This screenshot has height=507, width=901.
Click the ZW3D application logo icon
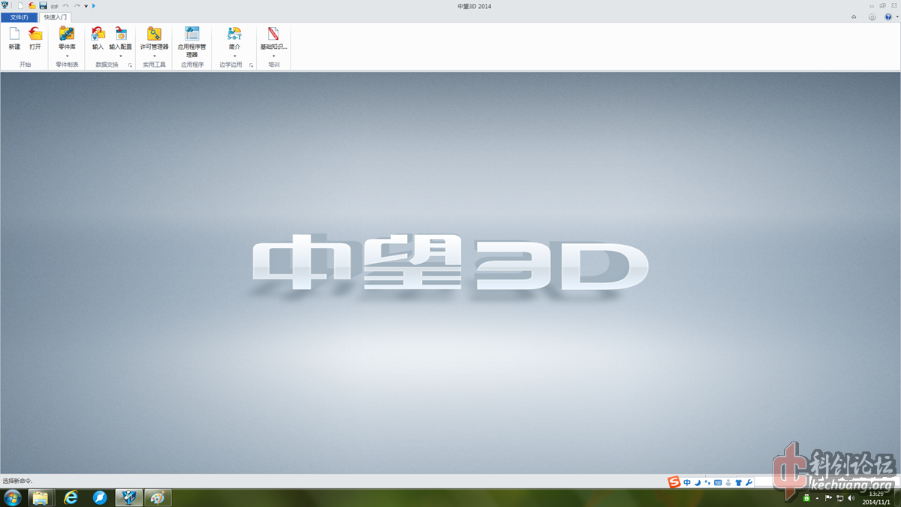click(x=6, y=6)
